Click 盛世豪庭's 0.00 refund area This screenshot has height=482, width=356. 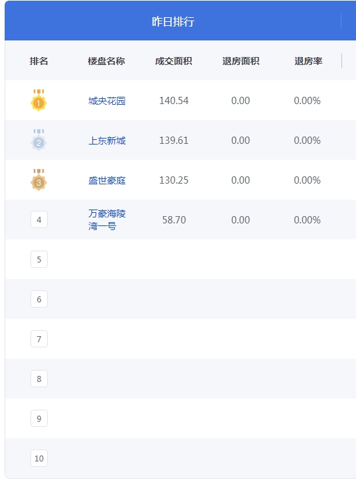pos(241,180)
